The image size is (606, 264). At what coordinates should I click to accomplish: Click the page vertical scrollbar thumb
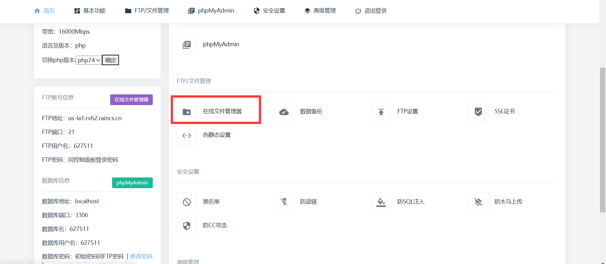tap(603, 140)
